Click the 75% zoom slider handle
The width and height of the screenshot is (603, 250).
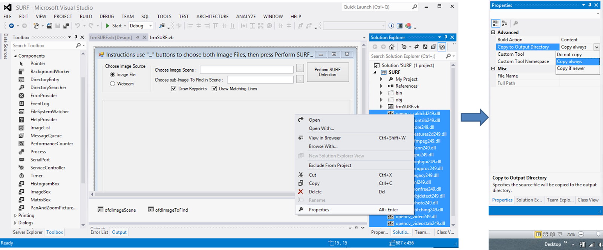coord(598,234)
